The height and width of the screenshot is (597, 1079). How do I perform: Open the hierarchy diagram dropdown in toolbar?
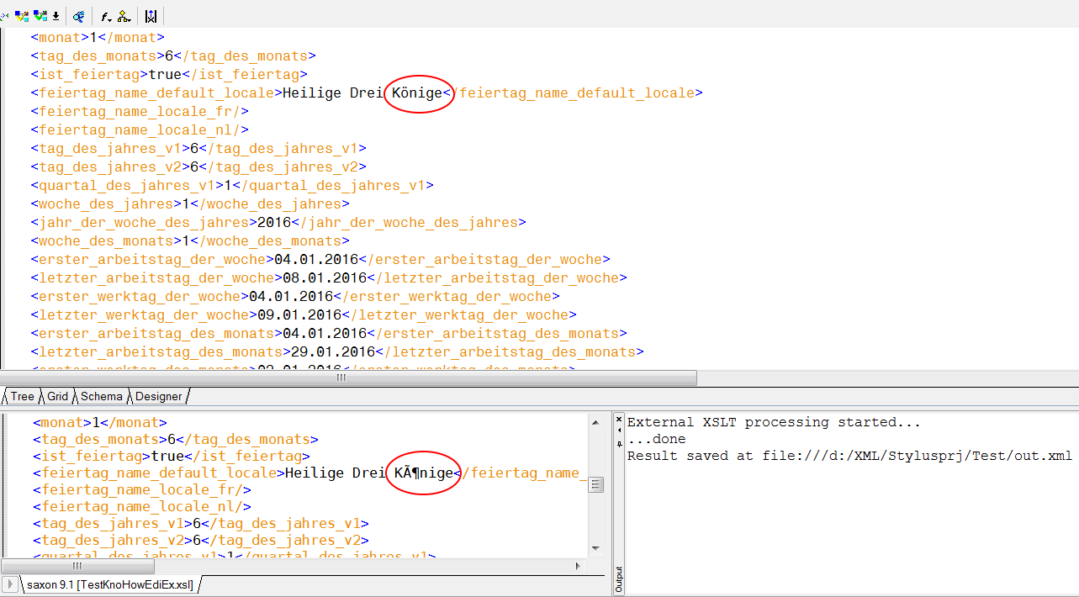[x=124, y=16]
